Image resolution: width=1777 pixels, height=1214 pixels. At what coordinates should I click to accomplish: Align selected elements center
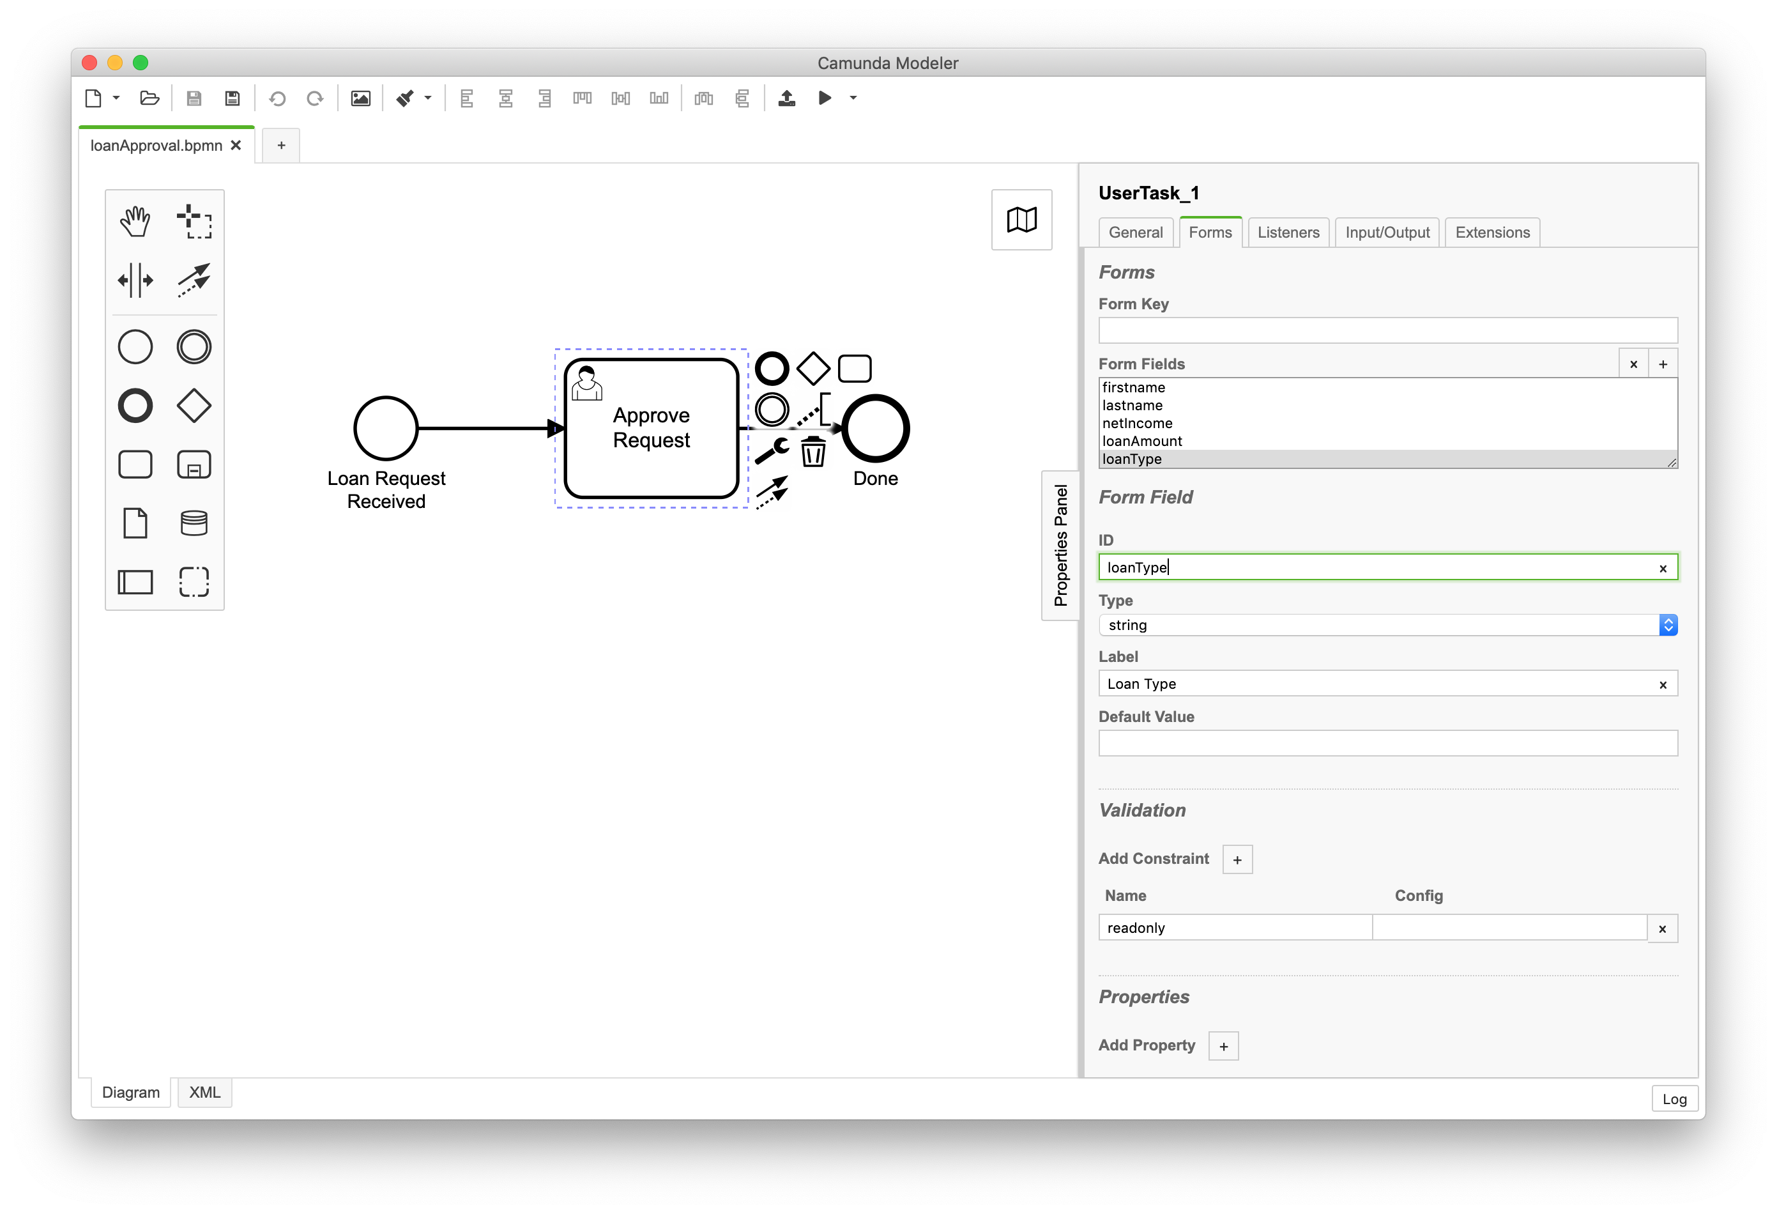pos(505,98)
